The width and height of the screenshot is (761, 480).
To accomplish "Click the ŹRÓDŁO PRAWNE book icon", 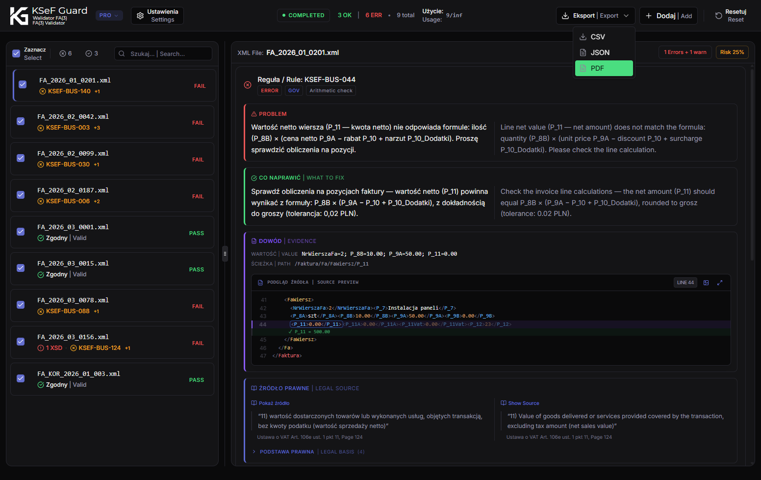I will tap(254, 388).
